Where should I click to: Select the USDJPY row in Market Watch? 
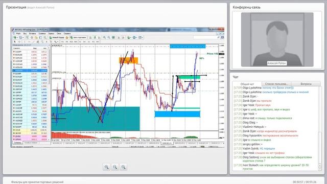30,52
